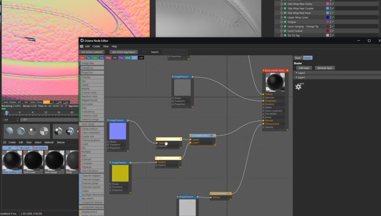Select the MIX material sphere icon
381x216 pixels.
tap(70, 131)
